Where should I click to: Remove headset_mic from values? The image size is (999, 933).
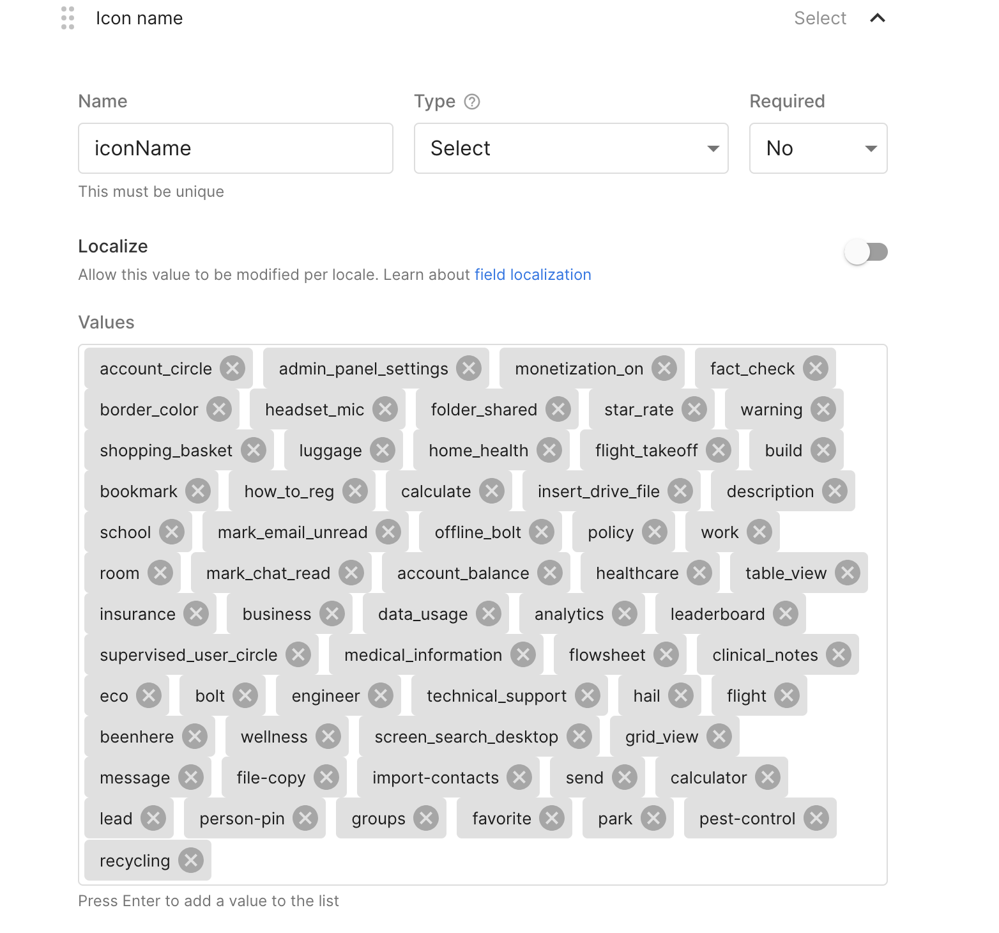click(385, 409)
